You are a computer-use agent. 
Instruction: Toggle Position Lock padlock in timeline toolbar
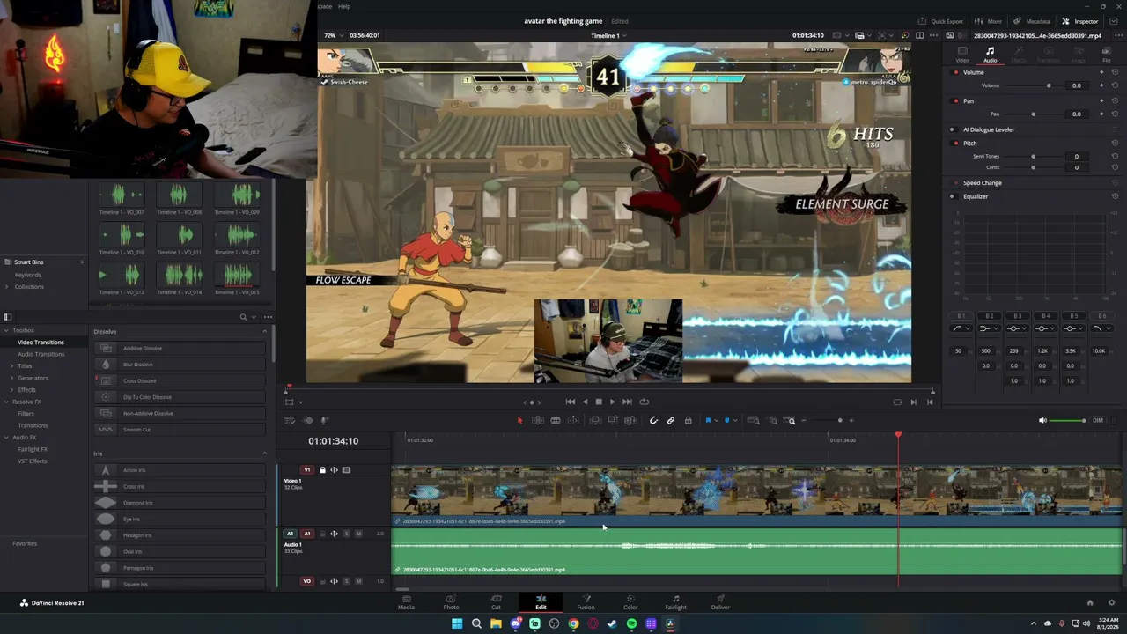coord(689,420)
